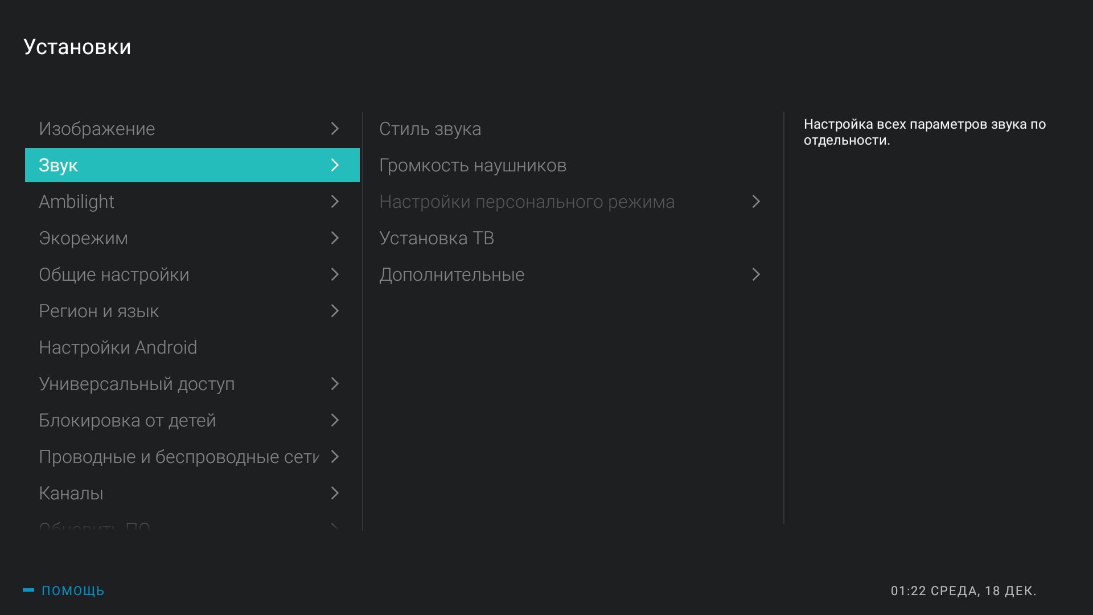Select Громкость наушников
The width and height of the screenshot is (1093, 615).
click(573, 165)
